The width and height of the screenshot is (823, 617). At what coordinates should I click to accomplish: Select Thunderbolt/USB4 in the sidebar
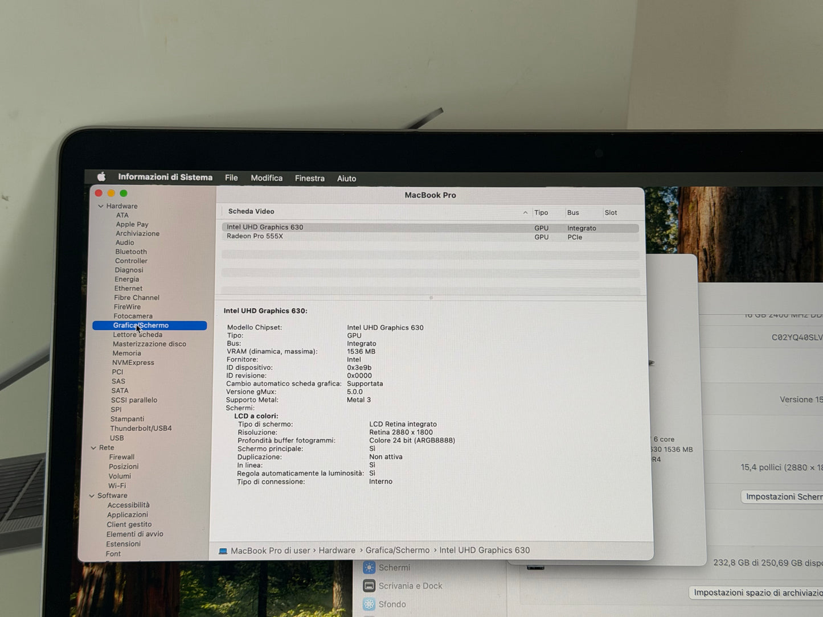click(x=141, y=428)
